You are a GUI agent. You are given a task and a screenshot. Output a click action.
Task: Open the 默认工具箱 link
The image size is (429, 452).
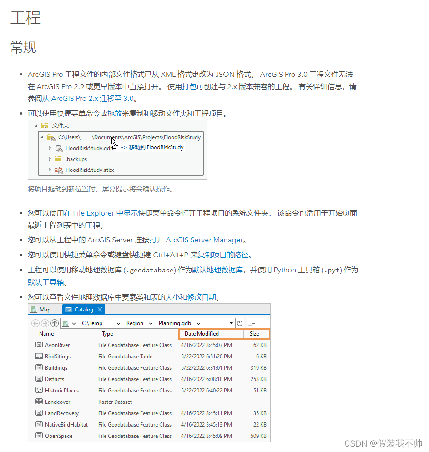pos(46,282)
